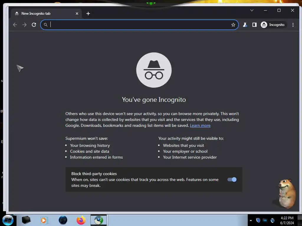Focus the address bar input
The height and width of the screenshot is (226, 302).
tap(139, 25)
